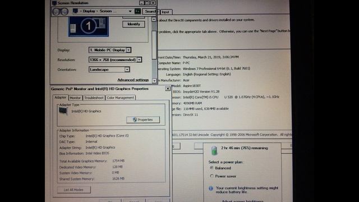This screenshot has height=202, width=359.
Task: Close the Intel HD Graphics Properties dialog
Action: click(168, 89)
